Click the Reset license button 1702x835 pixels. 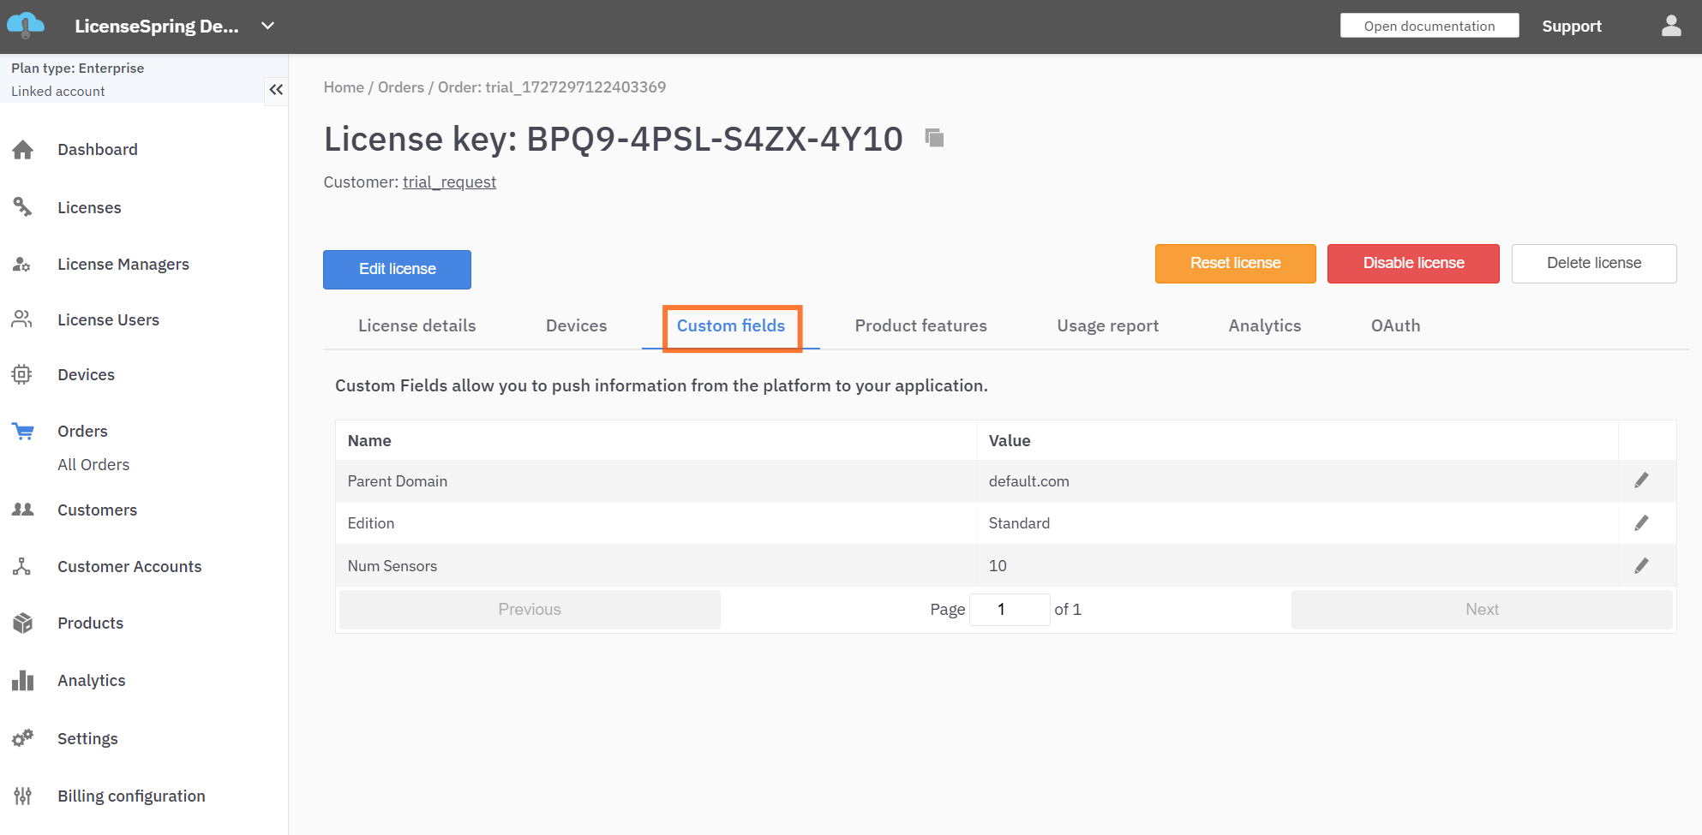[1234, 264]
